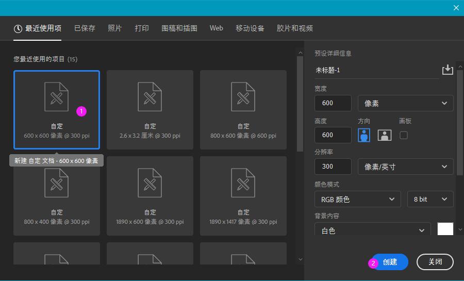Click the 预设详细信息 heading text
This screenshot has height=281, width=464.
click(x=333, y=53)
